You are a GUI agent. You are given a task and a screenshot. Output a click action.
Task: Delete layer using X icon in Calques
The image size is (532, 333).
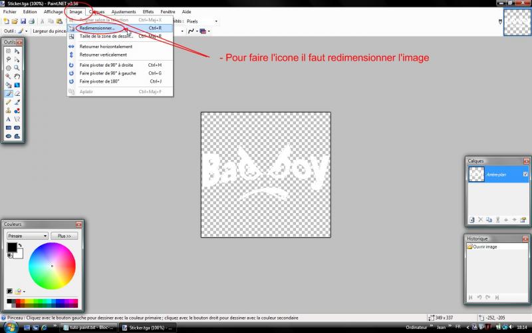(x=480, y=220)
